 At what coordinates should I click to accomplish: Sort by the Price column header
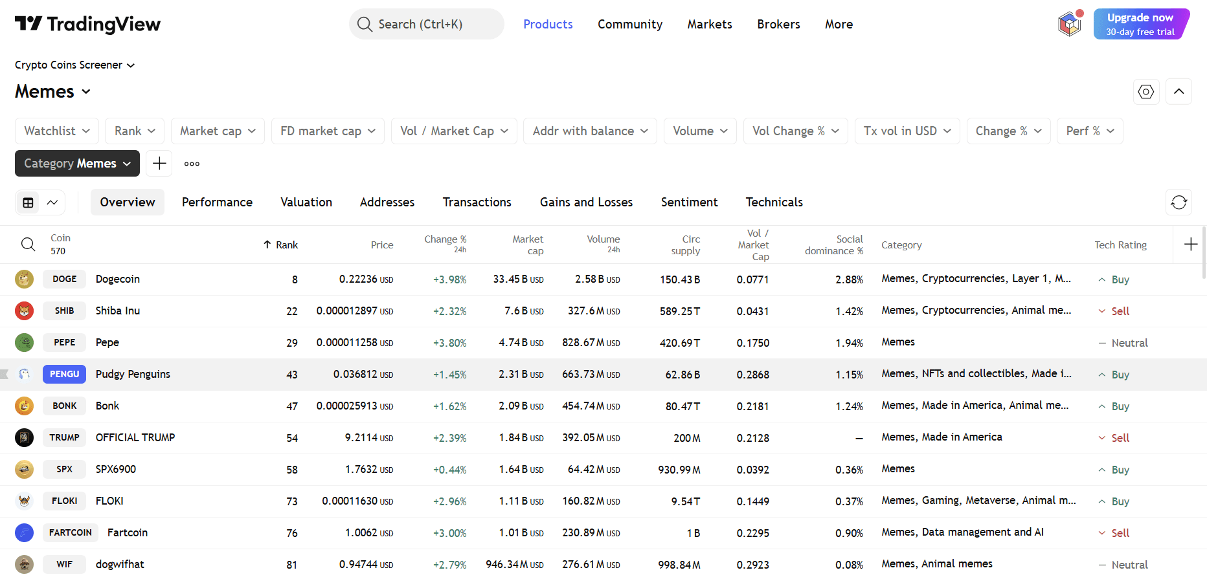pyautogui.click(x=382, y=245)
